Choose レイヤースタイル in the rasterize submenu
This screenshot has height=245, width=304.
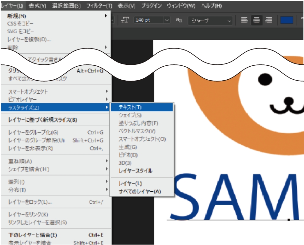tap(135, 171)
